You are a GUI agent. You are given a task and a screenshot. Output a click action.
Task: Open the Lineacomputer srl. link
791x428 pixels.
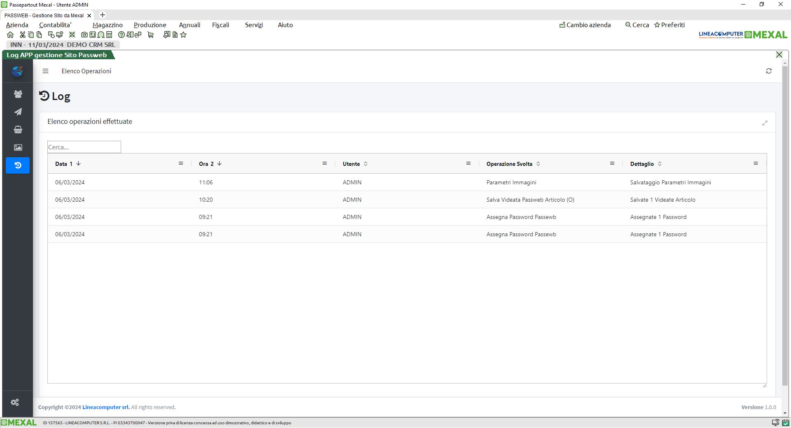(x=106, y=407)
